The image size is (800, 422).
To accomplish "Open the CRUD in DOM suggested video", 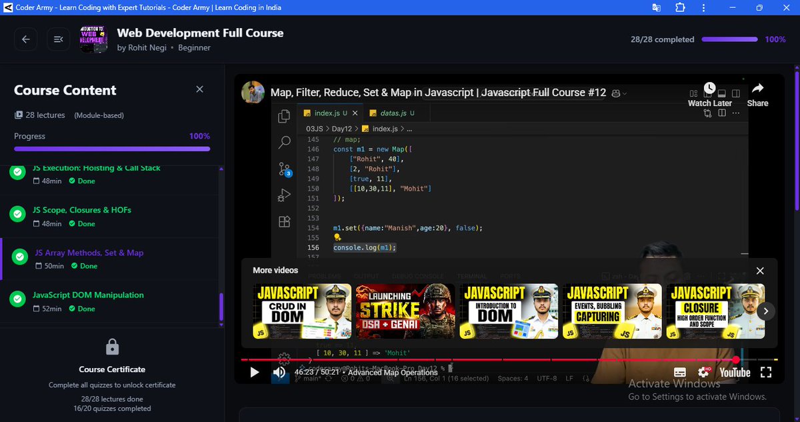I will coord(302,311).
